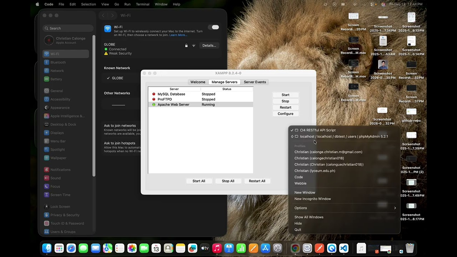
Task: Switch to the Welcome tab in XAMPP
Action: tap(198, 82)
